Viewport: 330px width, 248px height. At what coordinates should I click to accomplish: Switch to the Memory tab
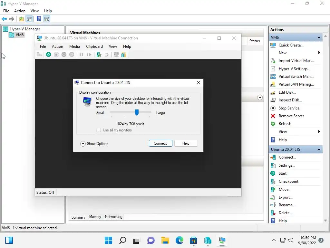pyautogui.click(x=95, y=217)
